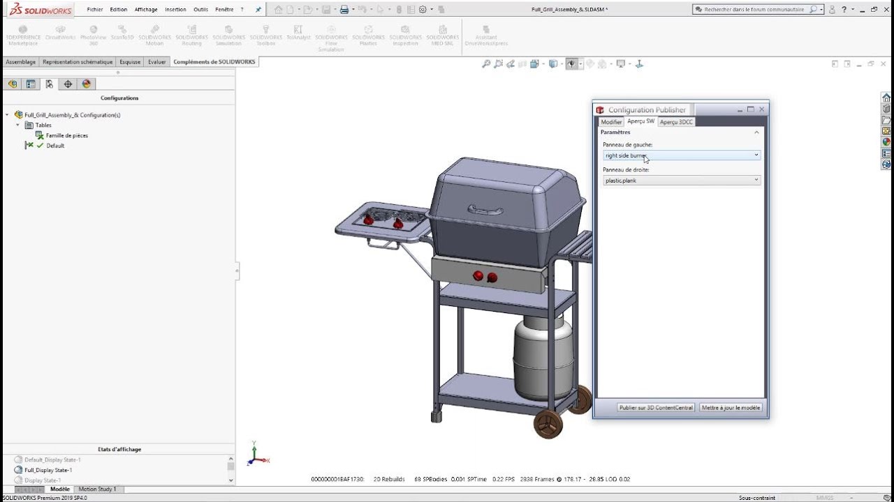Open the Panneau de gauche dropdown

(682, 155)
